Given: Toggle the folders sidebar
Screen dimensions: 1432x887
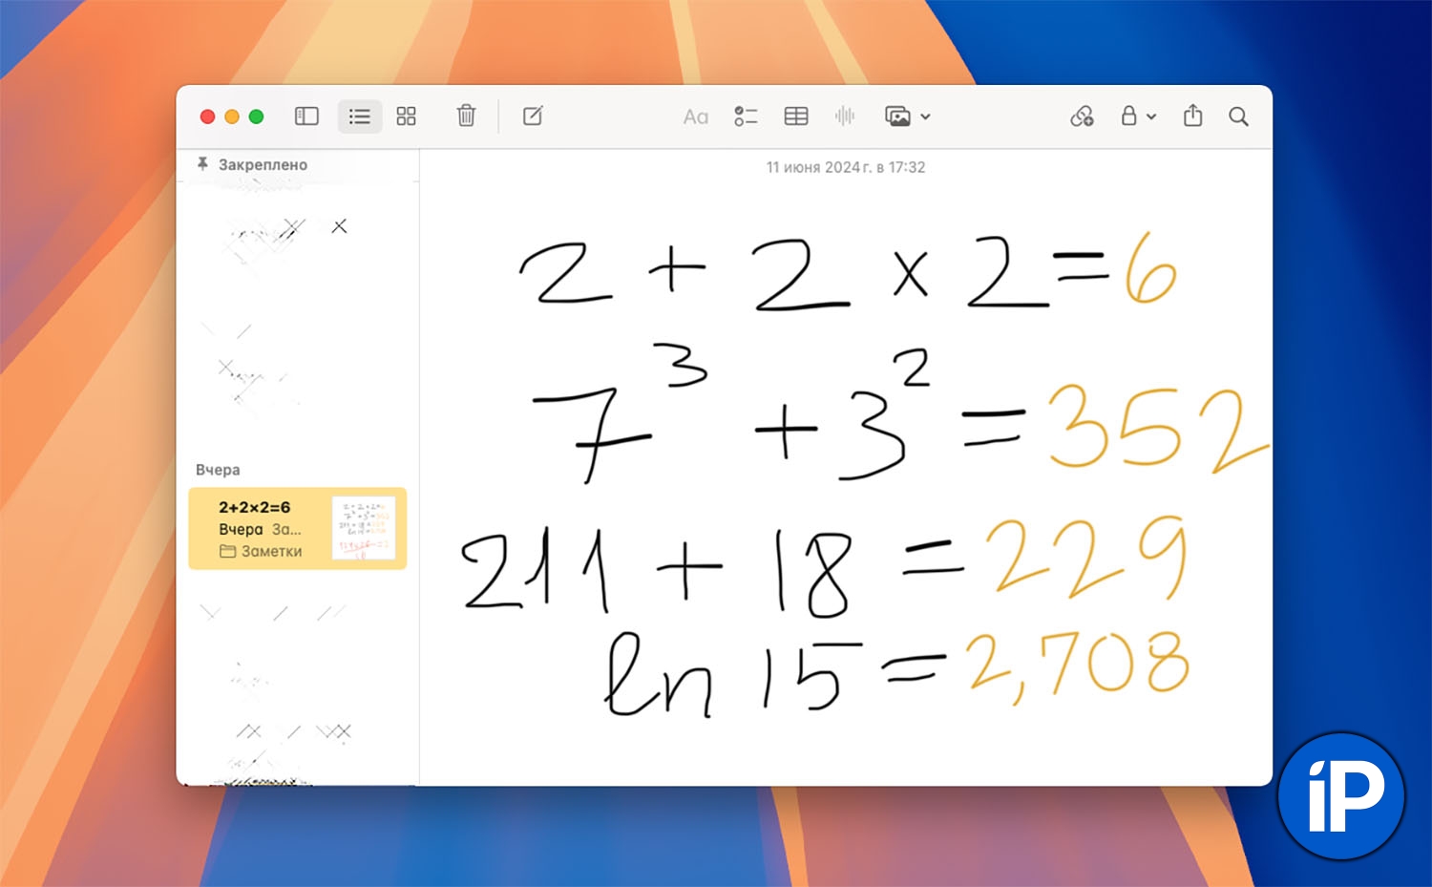Looking at the screenshot, I should 306,116.
